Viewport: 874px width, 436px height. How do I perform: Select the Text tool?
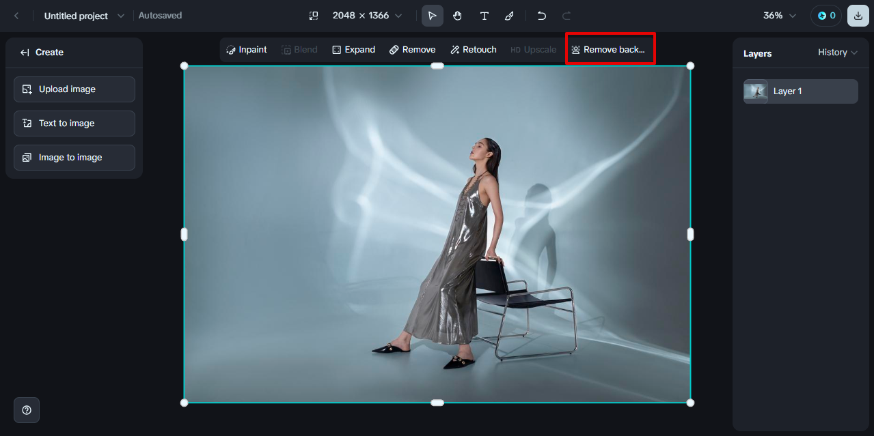(484, 16)
